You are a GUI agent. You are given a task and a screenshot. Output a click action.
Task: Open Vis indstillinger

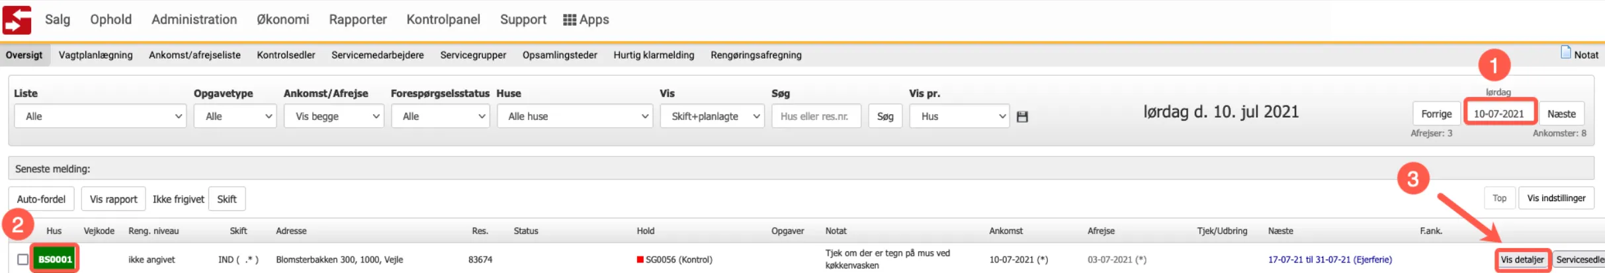(x=1556, y=198)
